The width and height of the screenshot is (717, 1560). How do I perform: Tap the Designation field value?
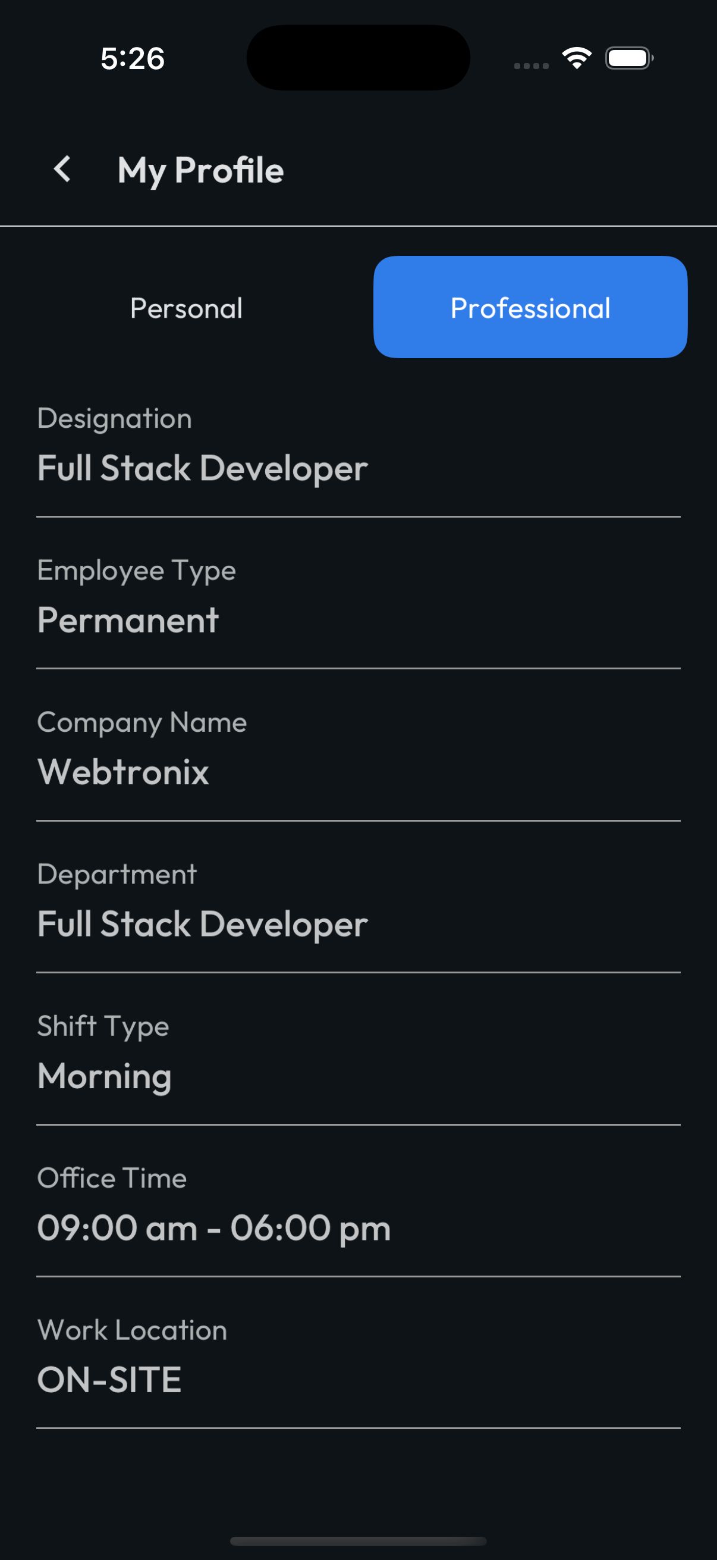pos(202,468)
